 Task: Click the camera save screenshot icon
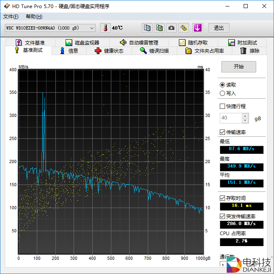click(172, 28)
